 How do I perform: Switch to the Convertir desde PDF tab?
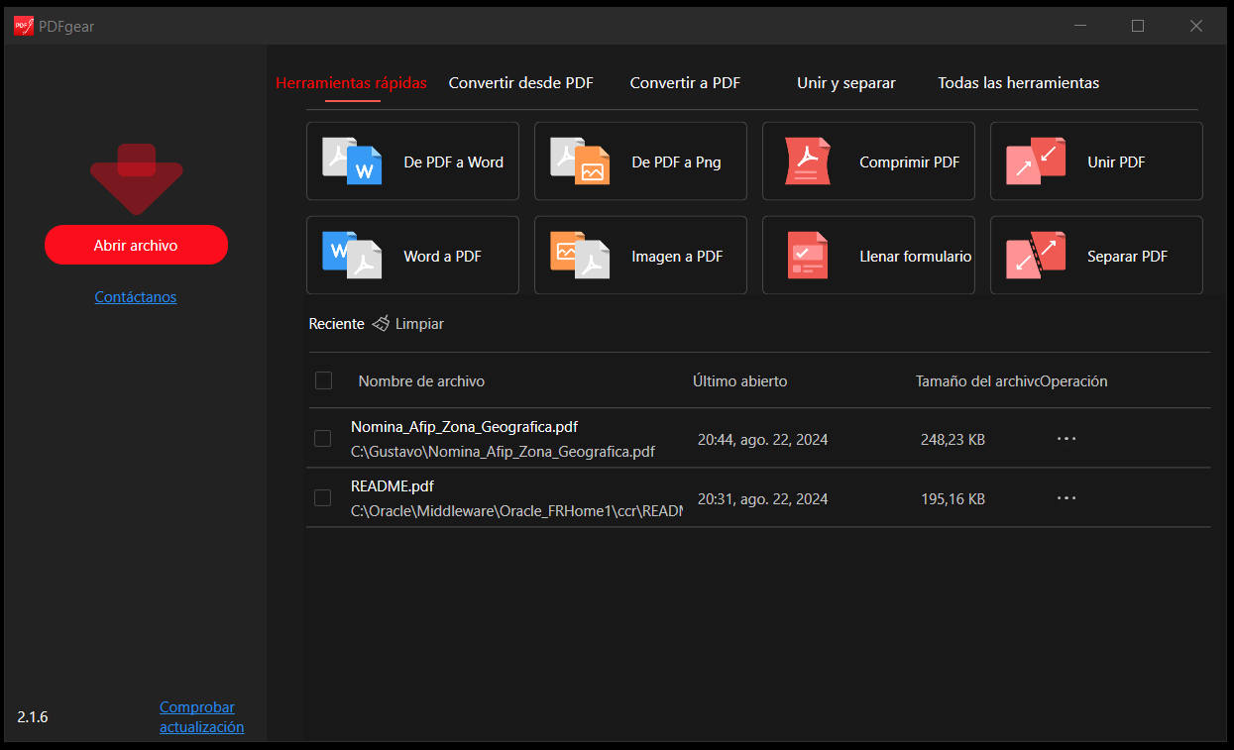click(521, 83)
